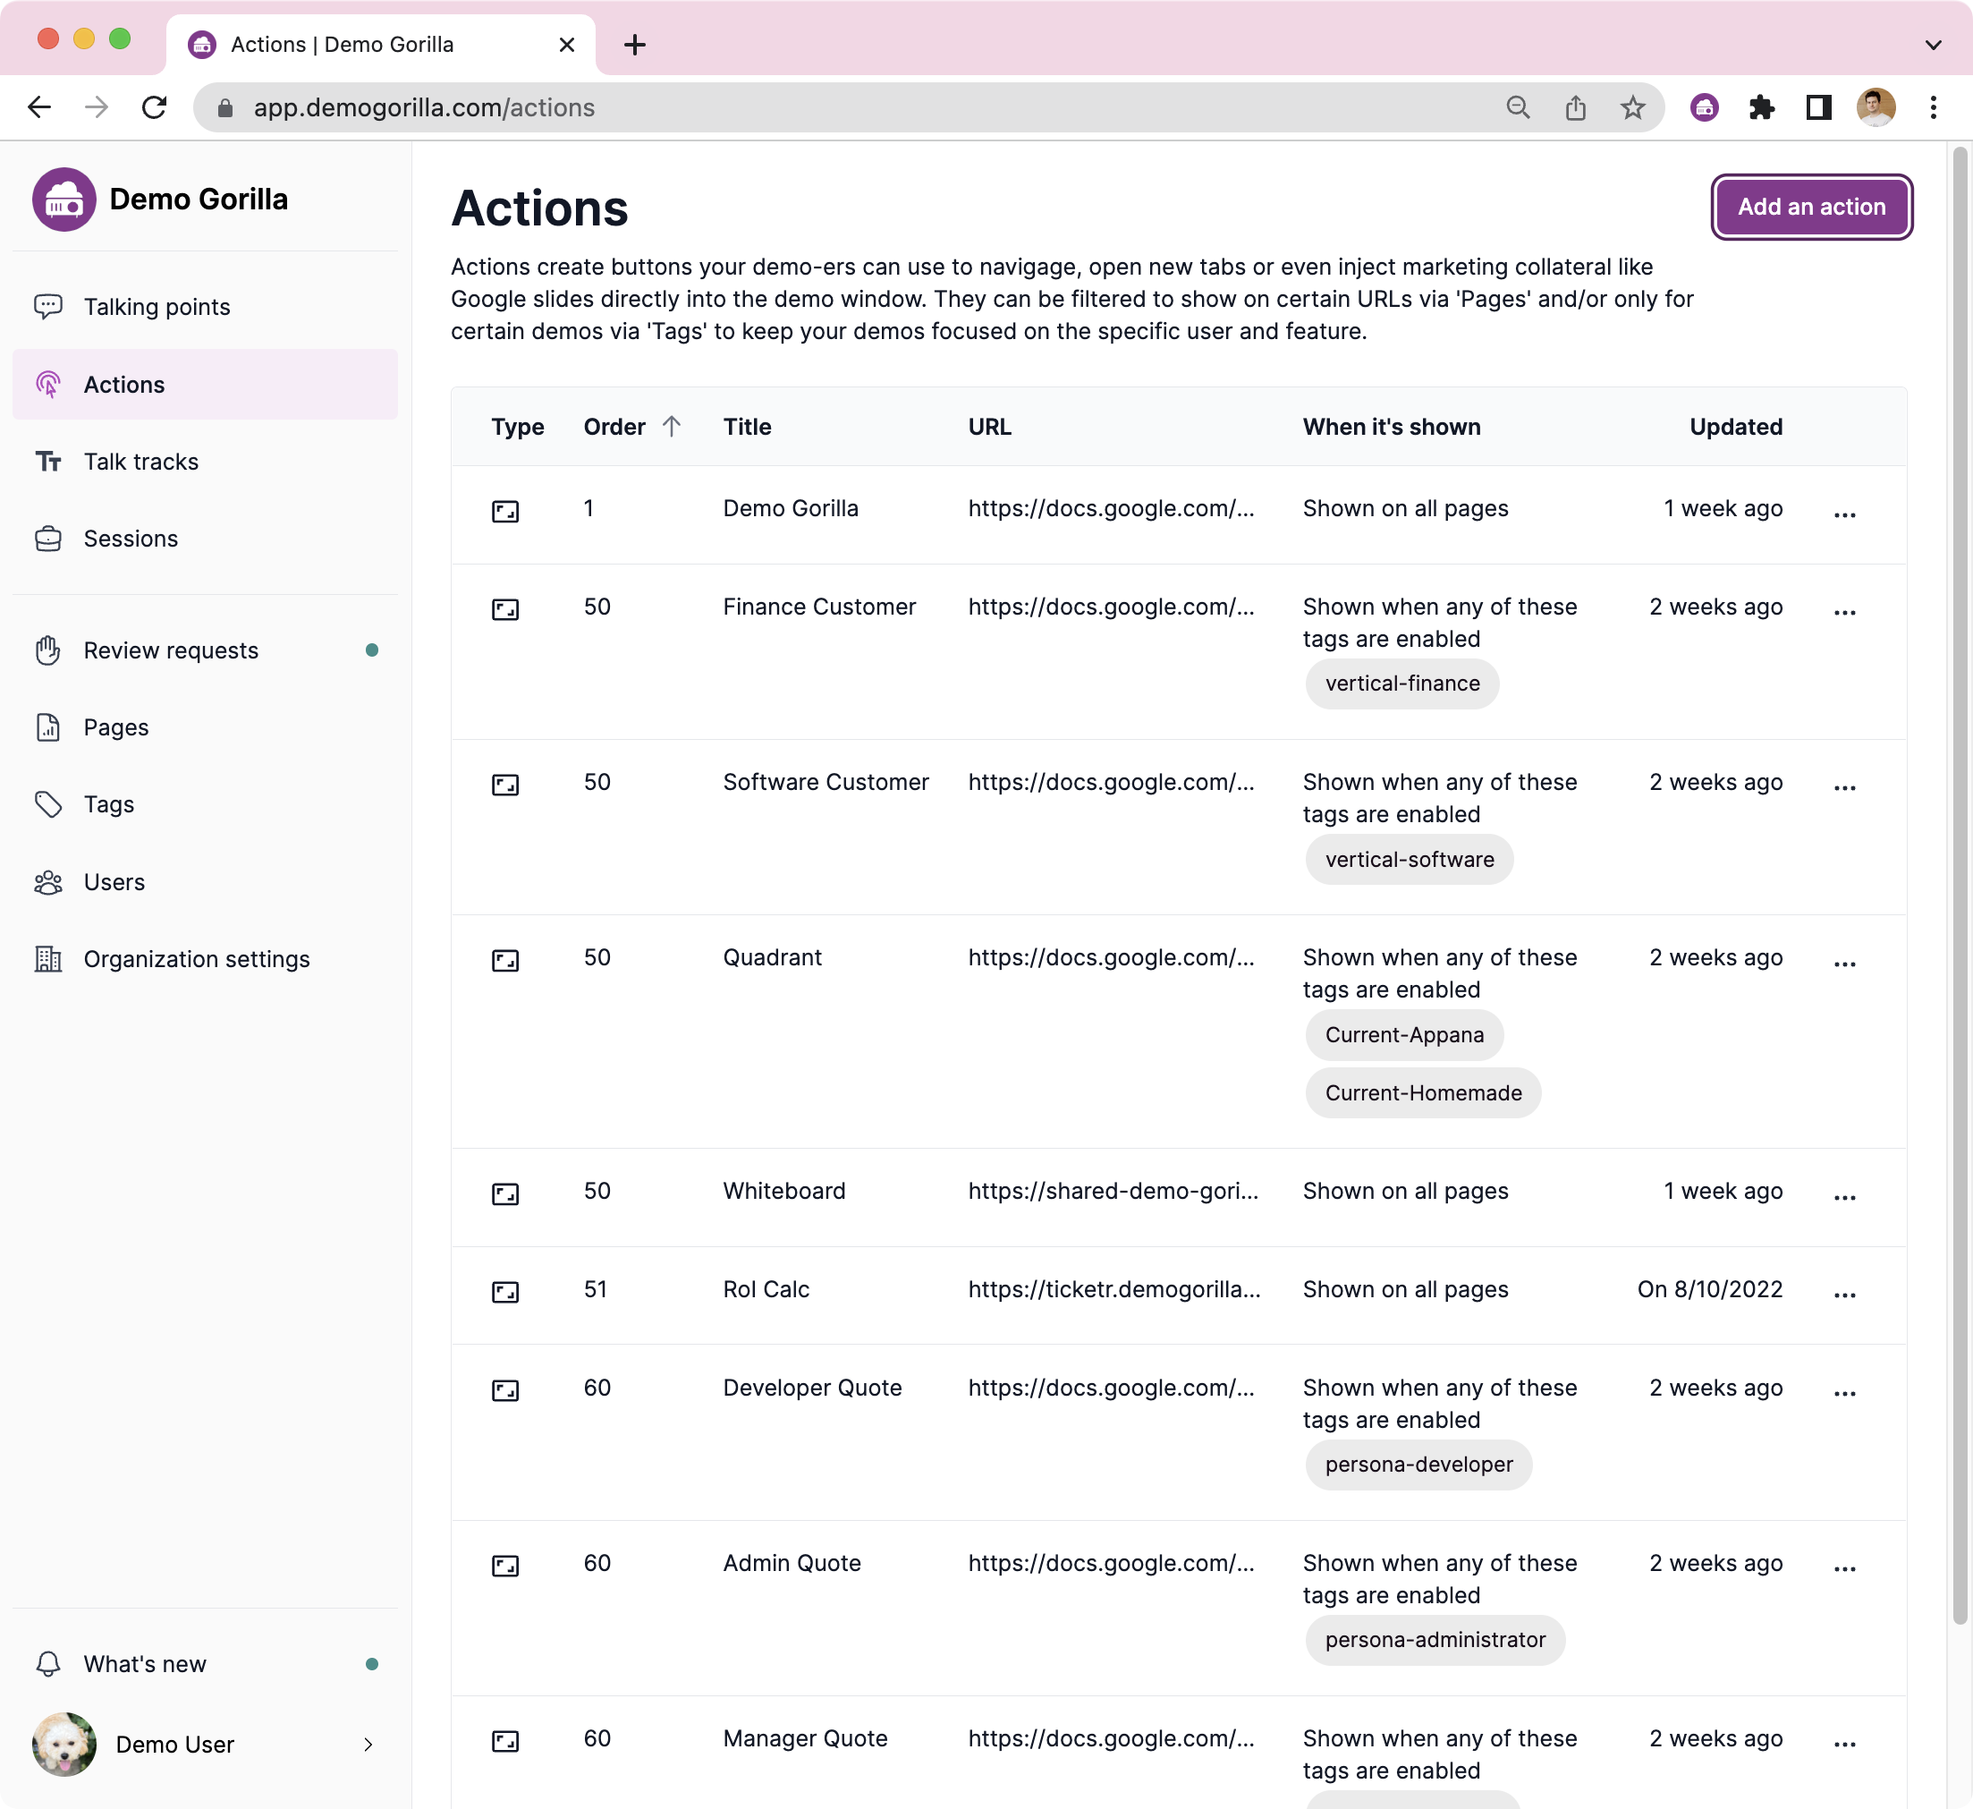
Task: Click the Demo Gorilla logo icon in sidebar
Action: pos(64,200)
